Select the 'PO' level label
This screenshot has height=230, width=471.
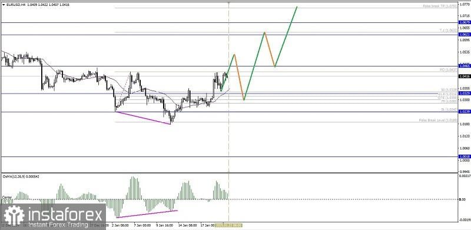tap(449, 69)
